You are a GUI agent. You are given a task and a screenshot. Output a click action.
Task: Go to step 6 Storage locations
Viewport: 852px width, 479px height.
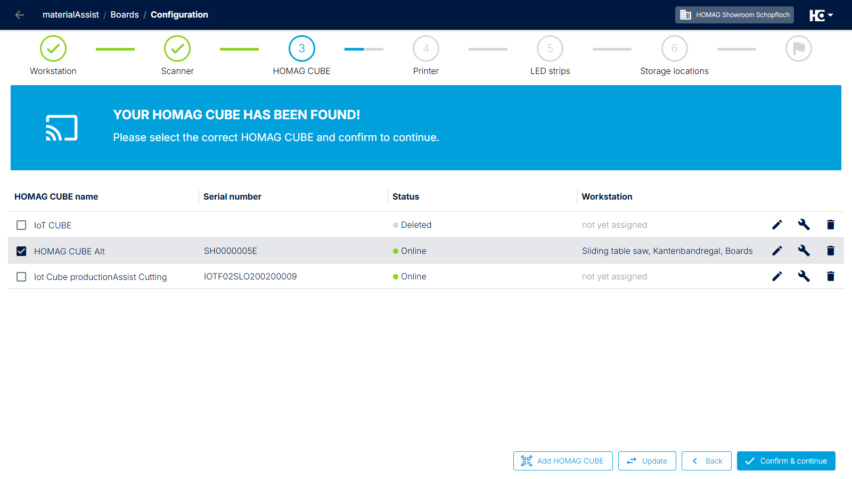click(675, 48)
